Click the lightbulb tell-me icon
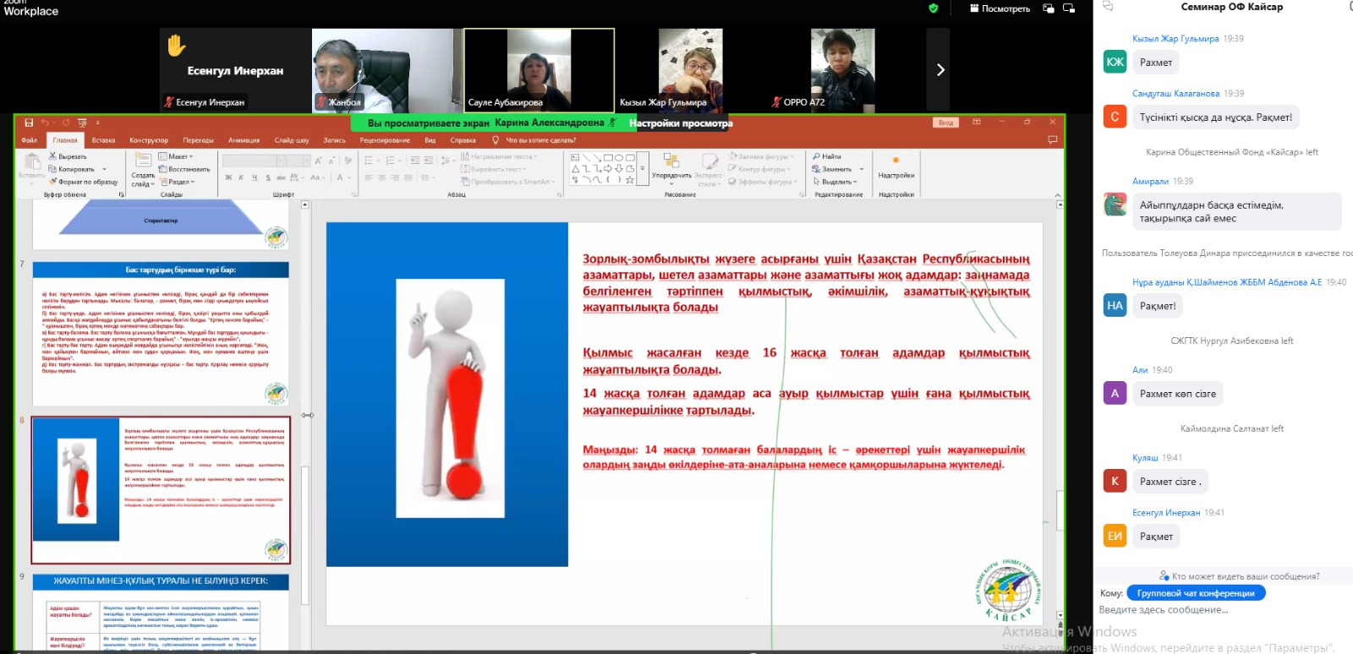The width and height of the screenshot is (1353, 654). (496, 140)
